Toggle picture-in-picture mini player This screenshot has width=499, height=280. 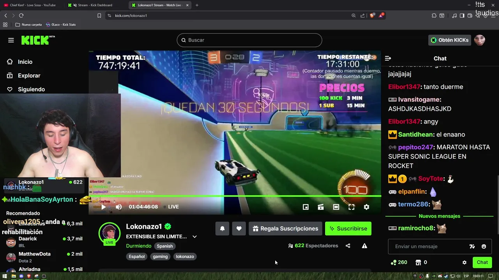pyautogui.click(x=306, y=207)
